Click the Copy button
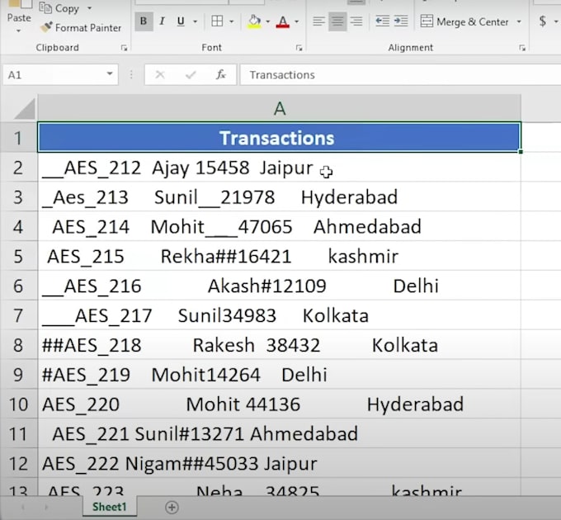 click(59, 8)
